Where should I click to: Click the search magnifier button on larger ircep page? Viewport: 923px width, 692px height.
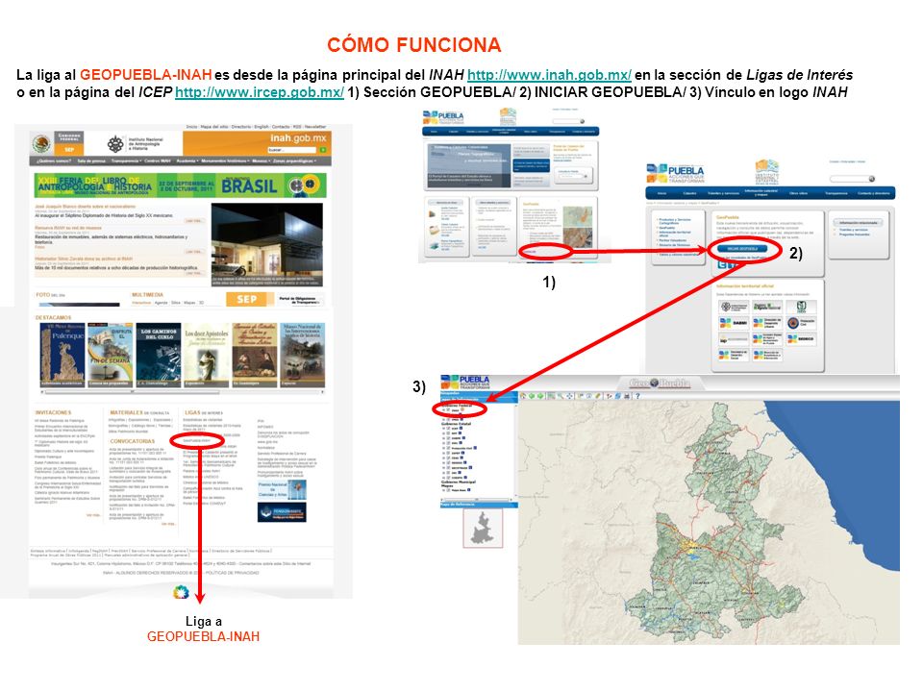pos(872,179)
